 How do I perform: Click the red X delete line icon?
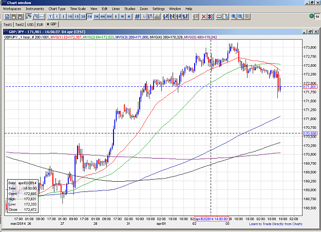[204, 16]
